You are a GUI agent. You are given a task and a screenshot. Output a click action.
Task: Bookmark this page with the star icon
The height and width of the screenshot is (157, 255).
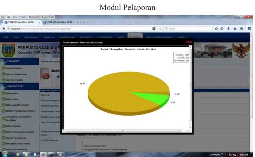tap(216, 29)
